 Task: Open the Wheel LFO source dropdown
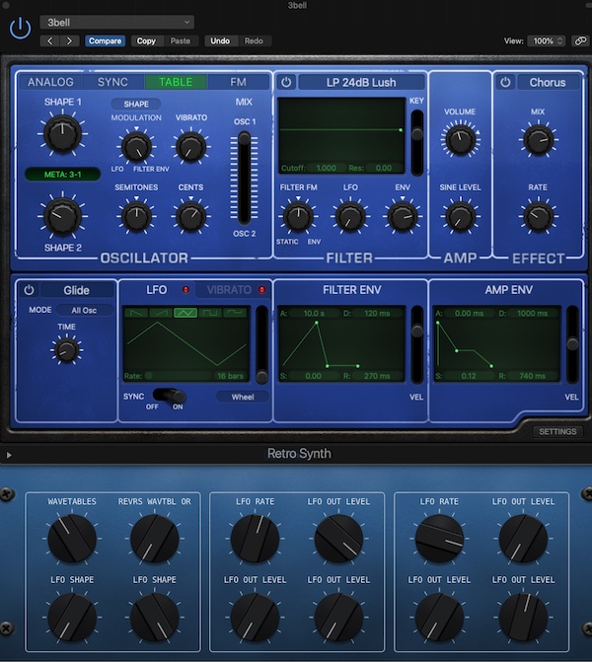tap(243, 397)
